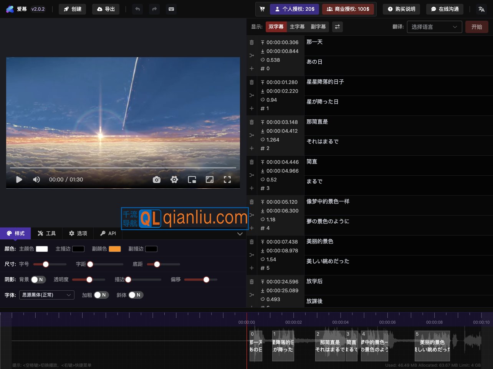Click the plus icon to add a subtitle below 那一天
Viewport: 493px width, 369px height.
click(x=251, y=68)
